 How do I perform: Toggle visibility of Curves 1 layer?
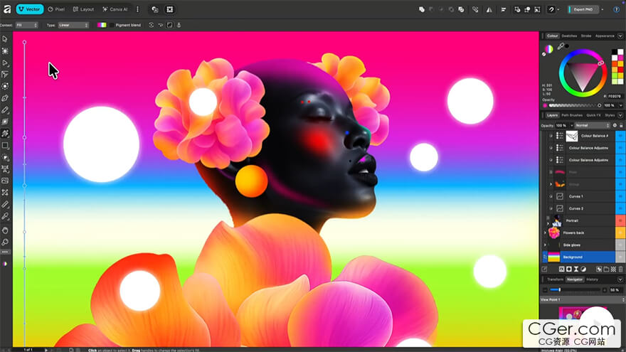(620, 196)
